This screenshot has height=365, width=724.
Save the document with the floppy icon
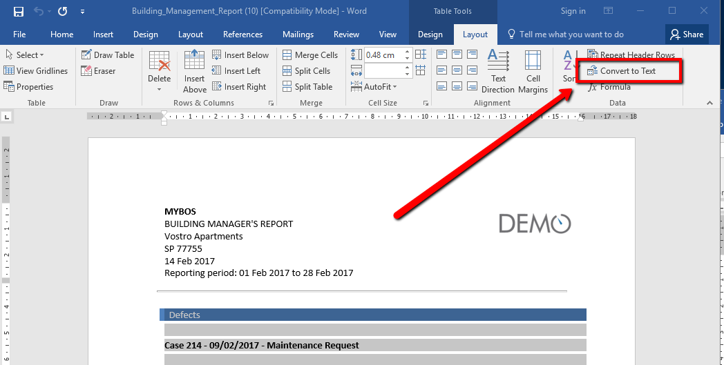[x=19, y=11]
